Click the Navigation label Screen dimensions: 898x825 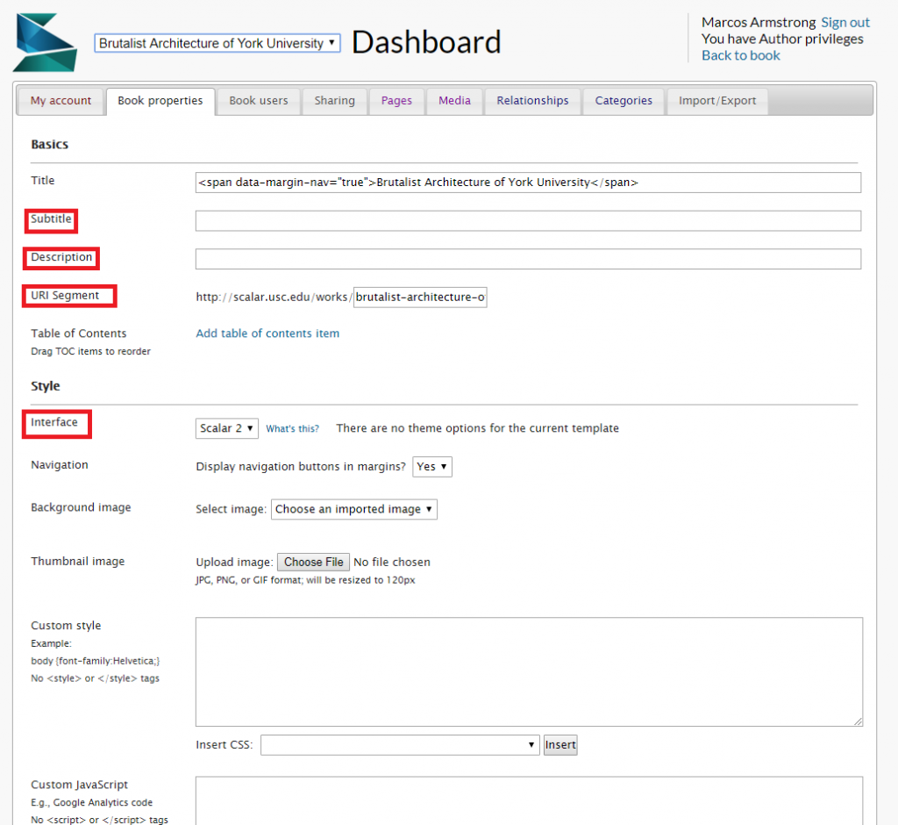pyautogui.click(x=60, y=465)
